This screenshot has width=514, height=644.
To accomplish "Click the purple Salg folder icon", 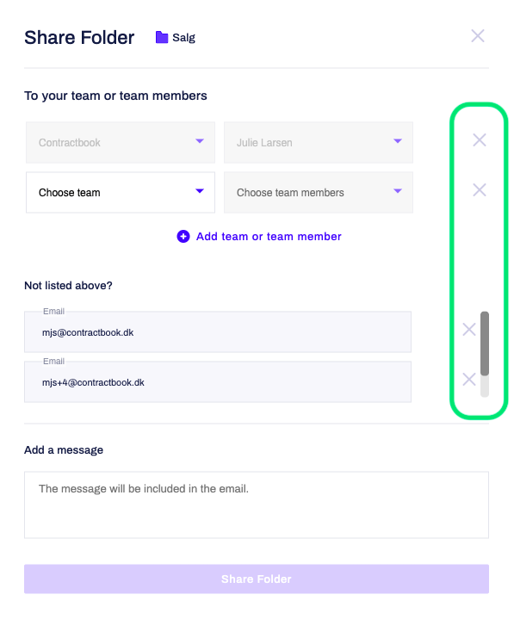I will [162, 37].
